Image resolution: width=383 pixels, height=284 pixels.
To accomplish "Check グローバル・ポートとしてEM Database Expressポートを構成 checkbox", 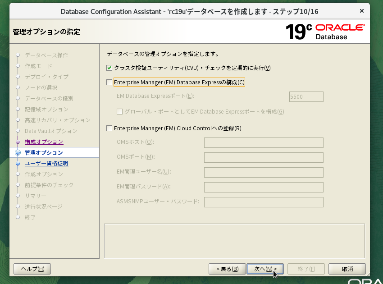I will [x=119, y=112].
